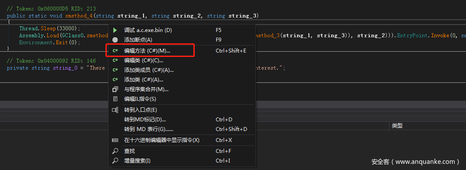
Task: Select 转到入口点(E) menu item
Action: tap(182, 110)
